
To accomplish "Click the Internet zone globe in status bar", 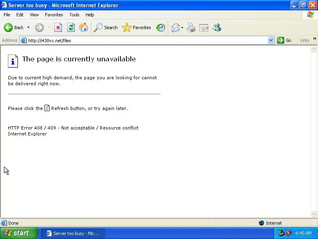I will tap(261, 223).
